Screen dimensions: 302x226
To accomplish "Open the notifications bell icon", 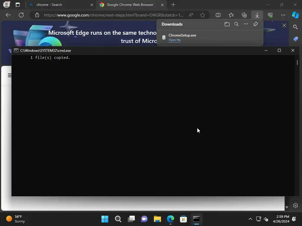I will [294, 219].
